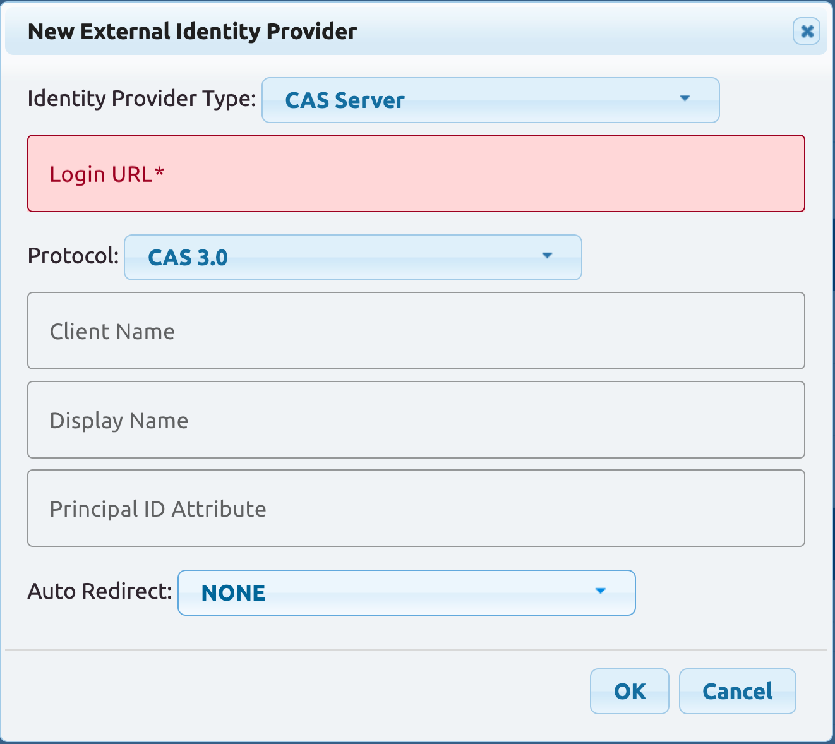Click the Identity Provider Type dropdown arrow

click(685, 99)
